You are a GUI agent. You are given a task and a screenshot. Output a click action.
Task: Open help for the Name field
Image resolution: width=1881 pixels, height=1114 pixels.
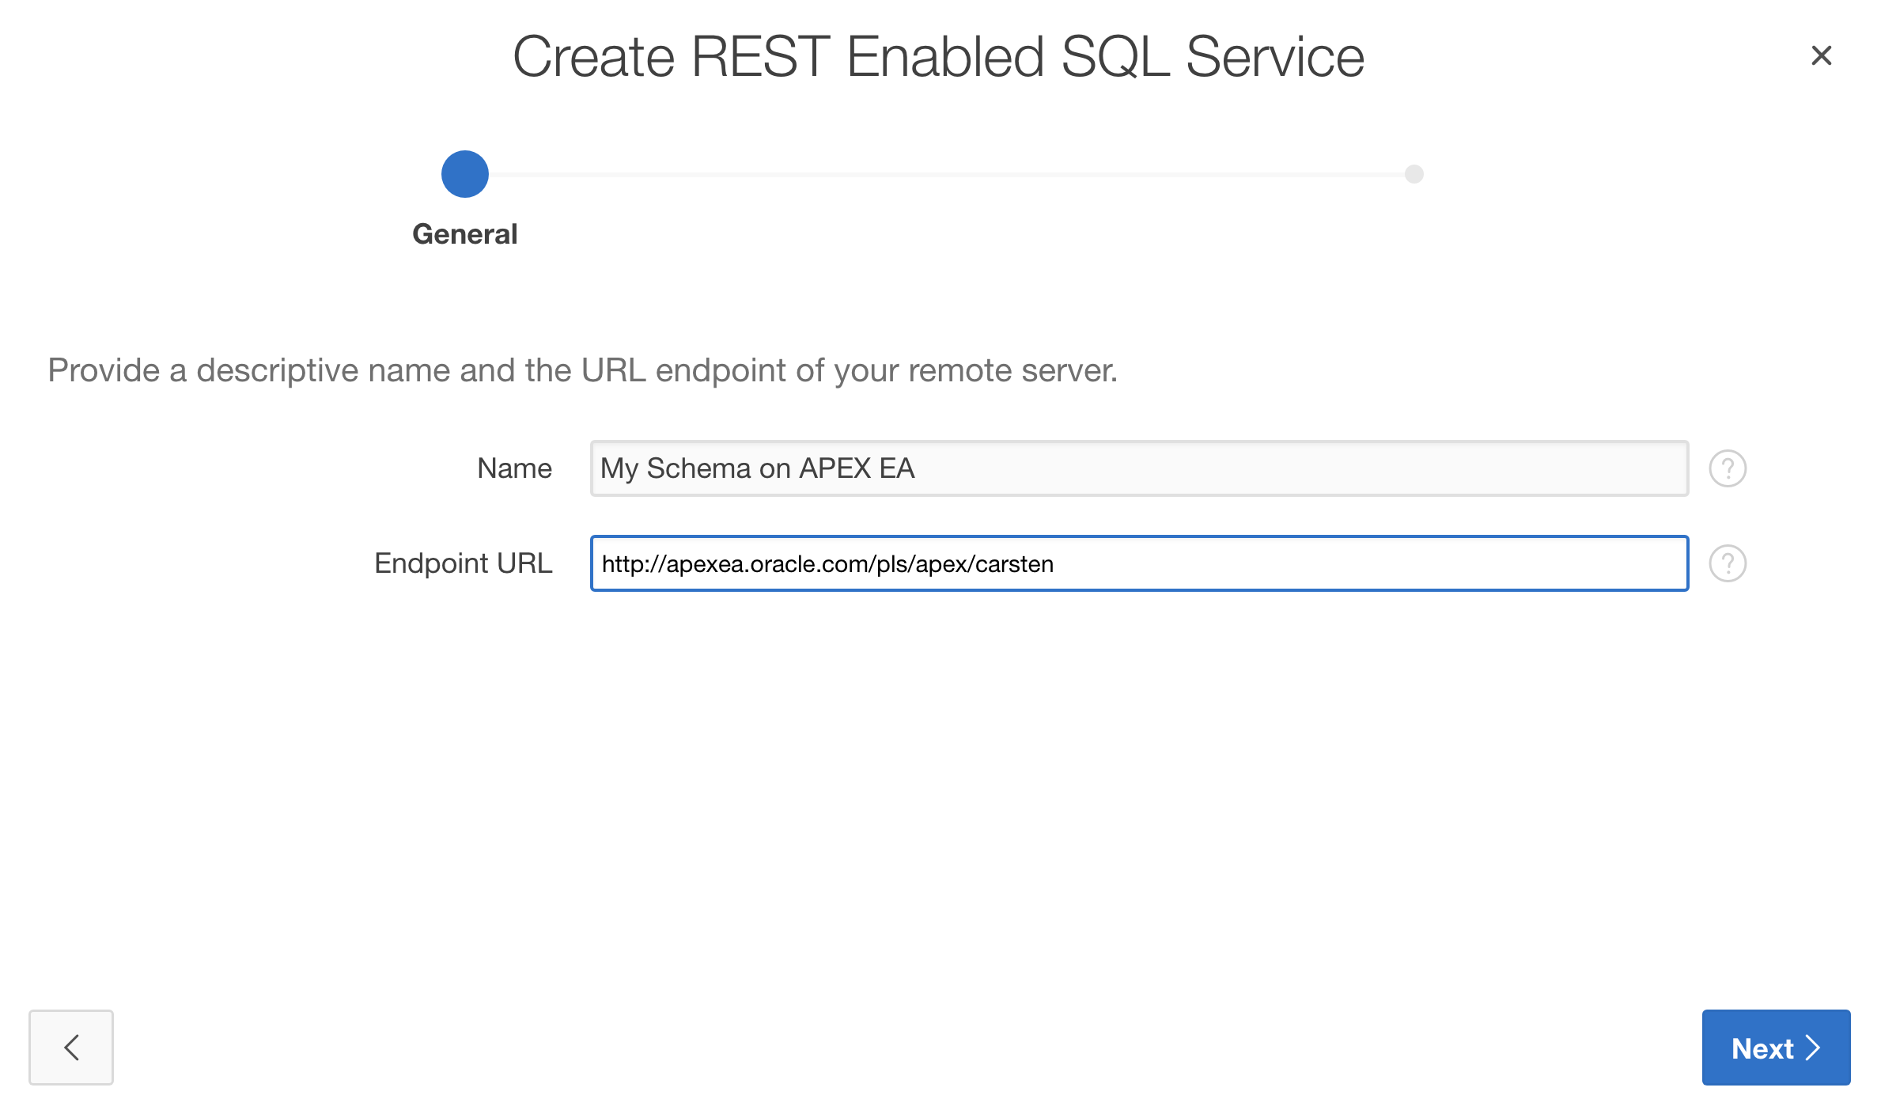(x=1727, y=468)
